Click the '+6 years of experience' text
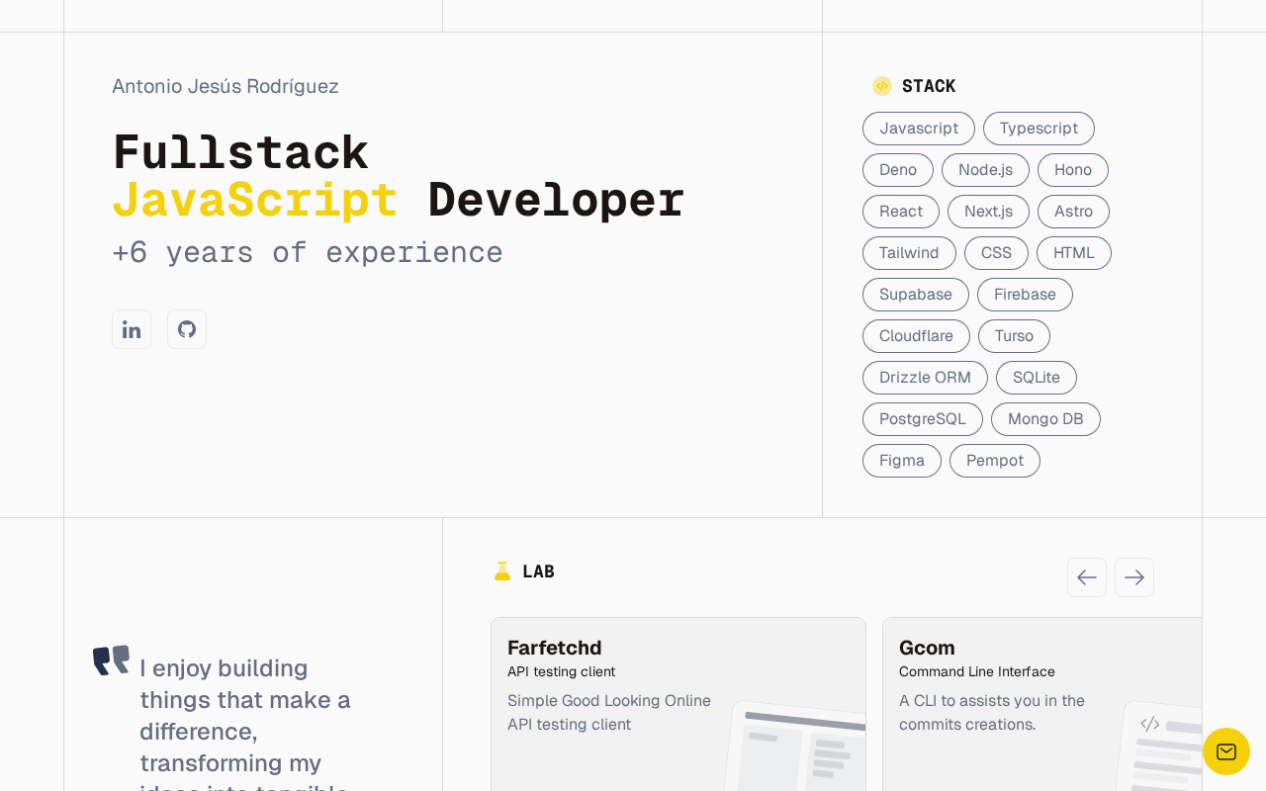 [x=308, y=252]
